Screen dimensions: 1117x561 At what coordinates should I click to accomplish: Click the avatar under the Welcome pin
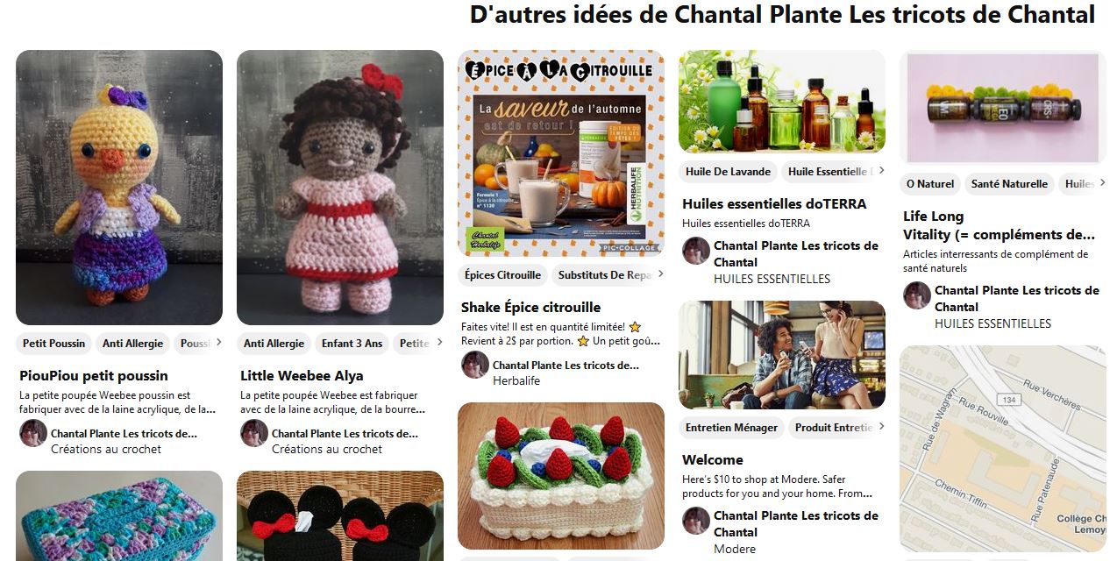[x=696, y=521]
